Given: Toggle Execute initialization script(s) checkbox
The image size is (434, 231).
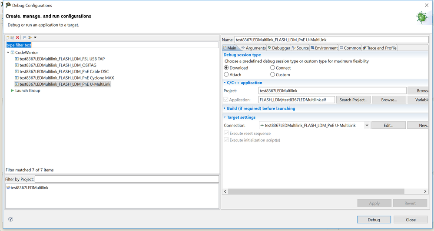Looking at the screenshot, I should 226,140.
